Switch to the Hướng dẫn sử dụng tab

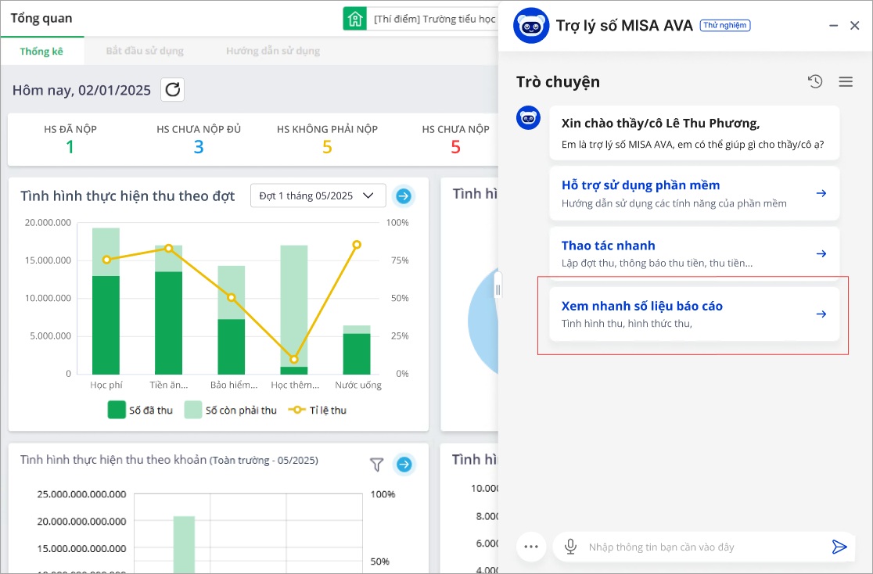click(x=273, y=51)
